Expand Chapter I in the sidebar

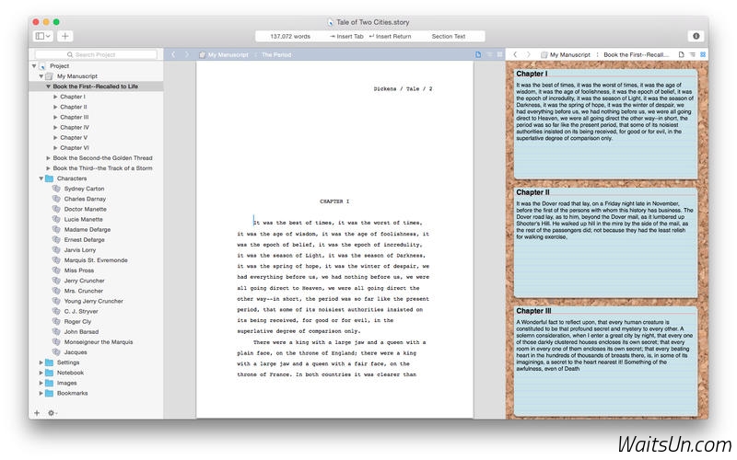coord(55,97)
